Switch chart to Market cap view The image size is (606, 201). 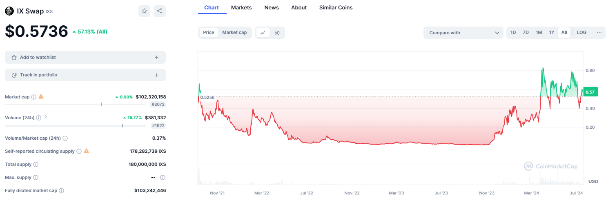234,33
